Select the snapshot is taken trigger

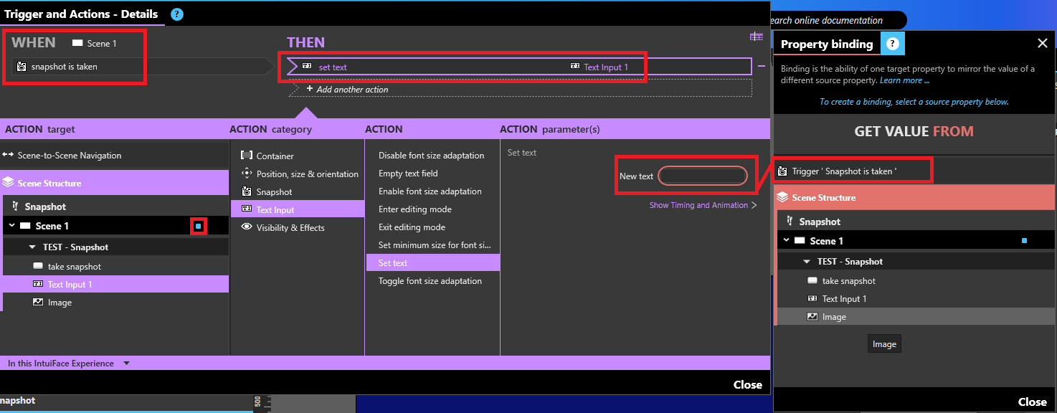[65, 67]
